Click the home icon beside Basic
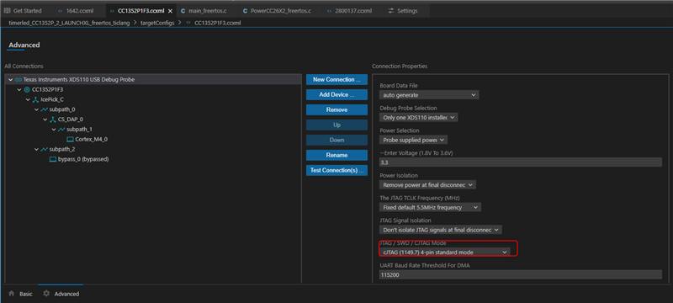The height and width of the screenshot is (303, 673). point(12,294)
